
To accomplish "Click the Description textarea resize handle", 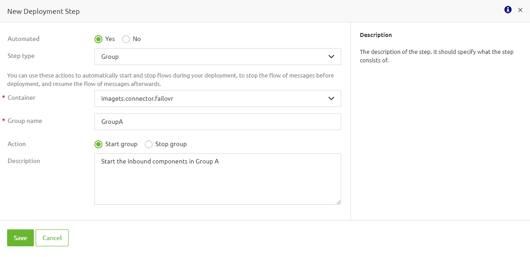I will tap(339, 203).
